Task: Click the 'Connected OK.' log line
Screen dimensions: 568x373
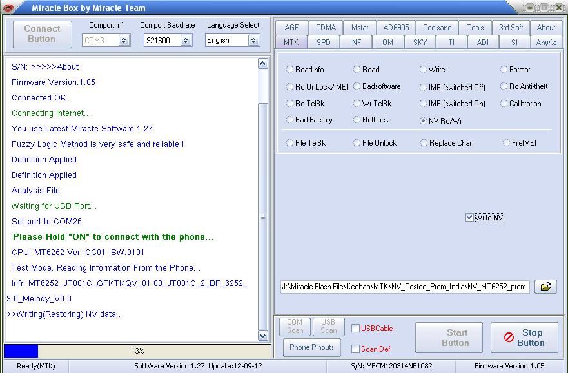Action: (40, 98)
